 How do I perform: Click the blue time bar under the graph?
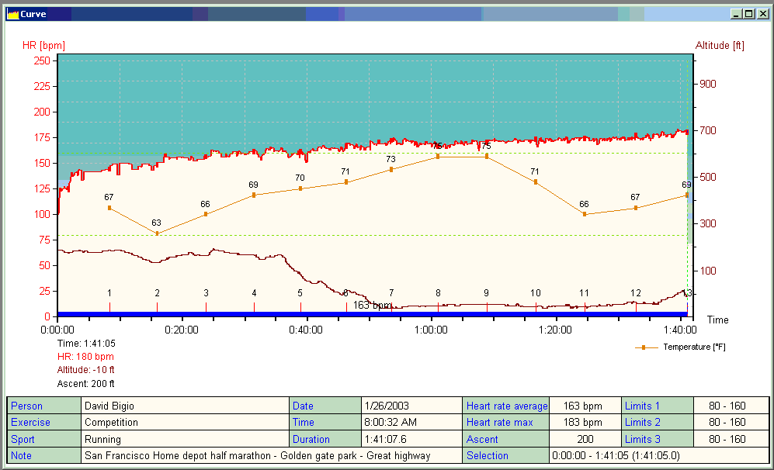[373, 314]
